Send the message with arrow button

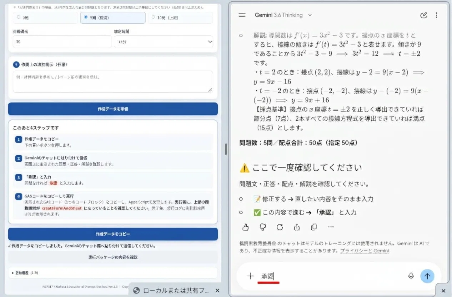(427, 276)
